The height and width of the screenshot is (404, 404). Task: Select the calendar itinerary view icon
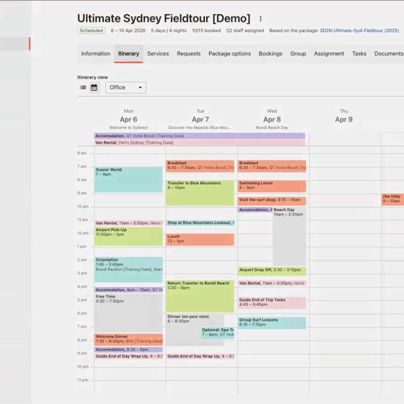pyautogui.click(x=94, y=87)
